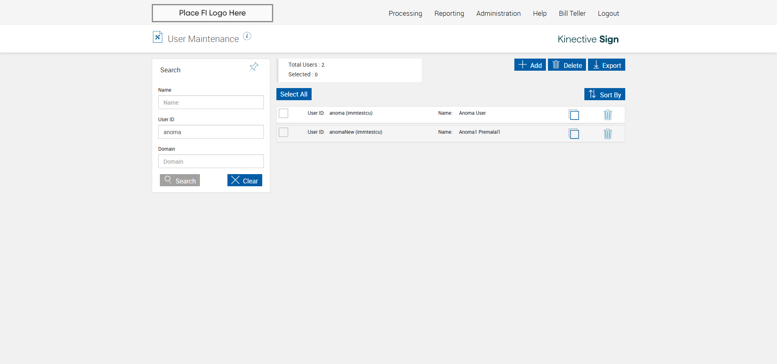Open the User Maintenance info icon
Viewport: 777px width, 364px height.
click(x=247, y=36)
